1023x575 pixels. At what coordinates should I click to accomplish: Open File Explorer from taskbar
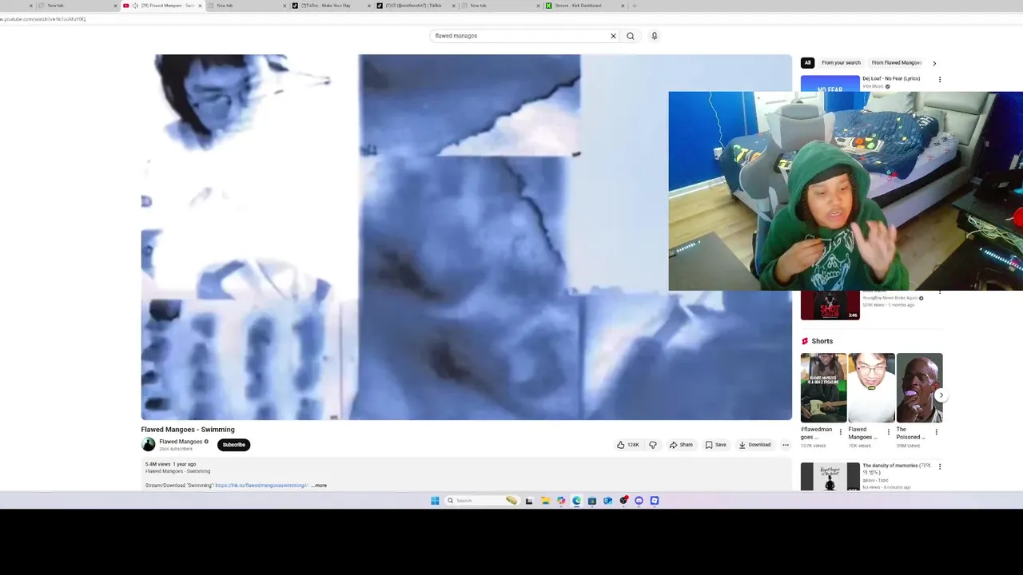click(x=545, y=501)
